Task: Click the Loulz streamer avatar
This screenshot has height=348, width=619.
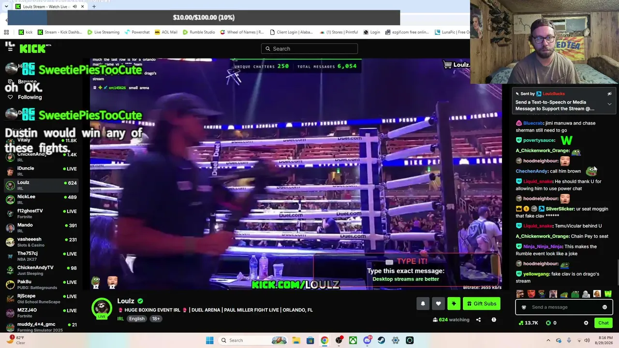Action: click(102, 308)
